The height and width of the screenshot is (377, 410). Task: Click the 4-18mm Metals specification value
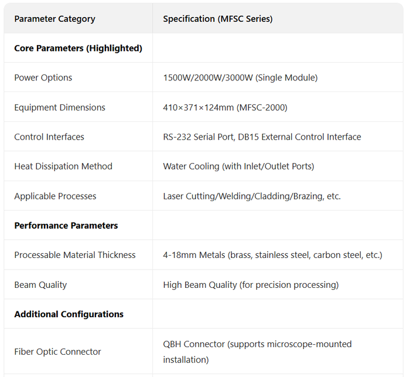click(x=272, y=254)
